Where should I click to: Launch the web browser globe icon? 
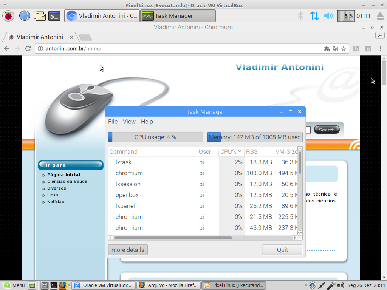[25, 16]
